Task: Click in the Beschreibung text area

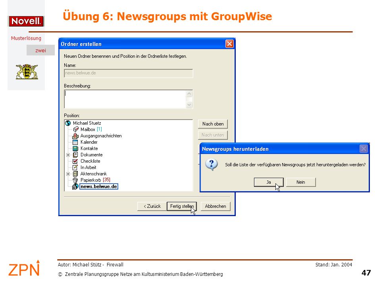Action: (125, 99)
